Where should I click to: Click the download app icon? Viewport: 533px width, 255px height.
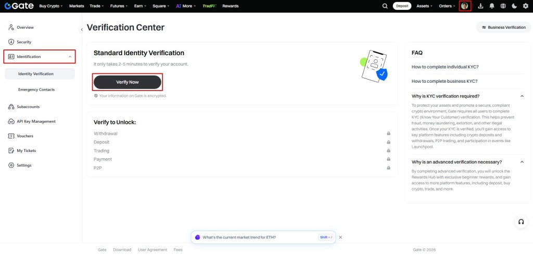(x=480, y=6)
